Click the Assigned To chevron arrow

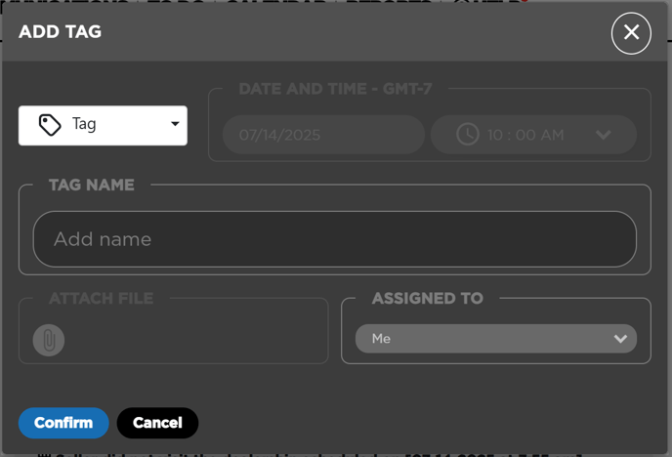[619, 339]
